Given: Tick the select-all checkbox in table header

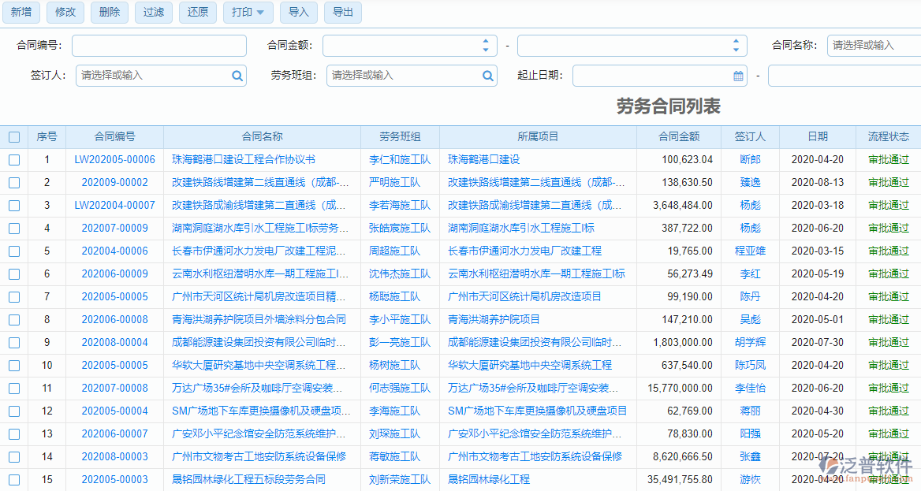Looking at the screenshot, I should [x=14, y=137].
